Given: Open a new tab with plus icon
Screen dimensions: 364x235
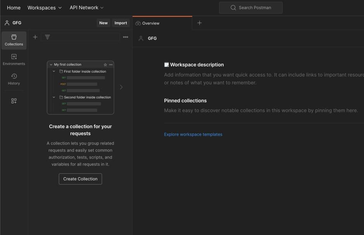Looking at the screenshot, I should tap(200, 23).
